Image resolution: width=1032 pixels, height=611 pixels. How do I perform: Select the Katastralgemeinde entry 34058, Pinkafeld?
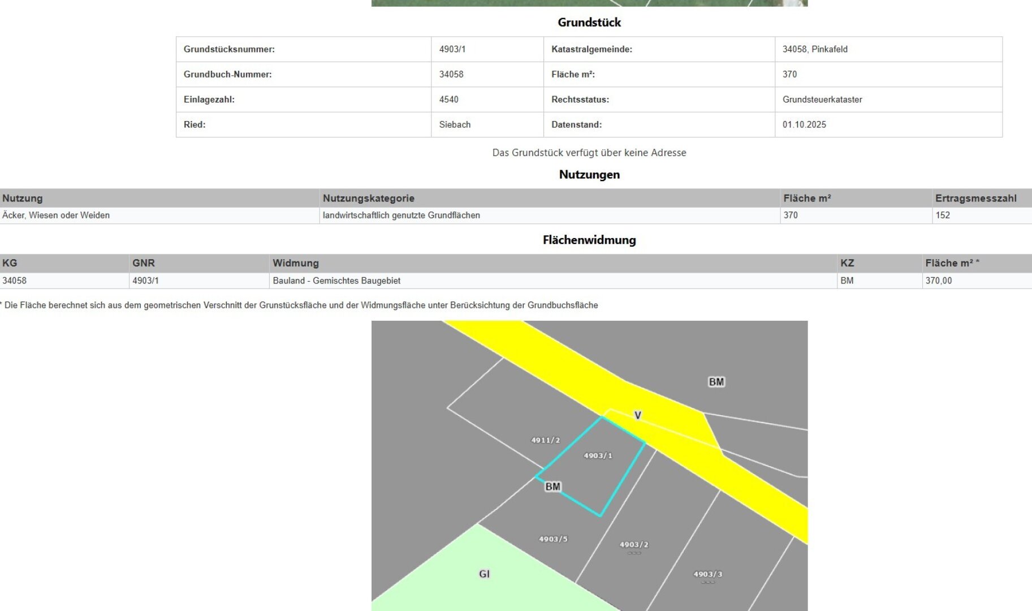[x=814, y=50]
